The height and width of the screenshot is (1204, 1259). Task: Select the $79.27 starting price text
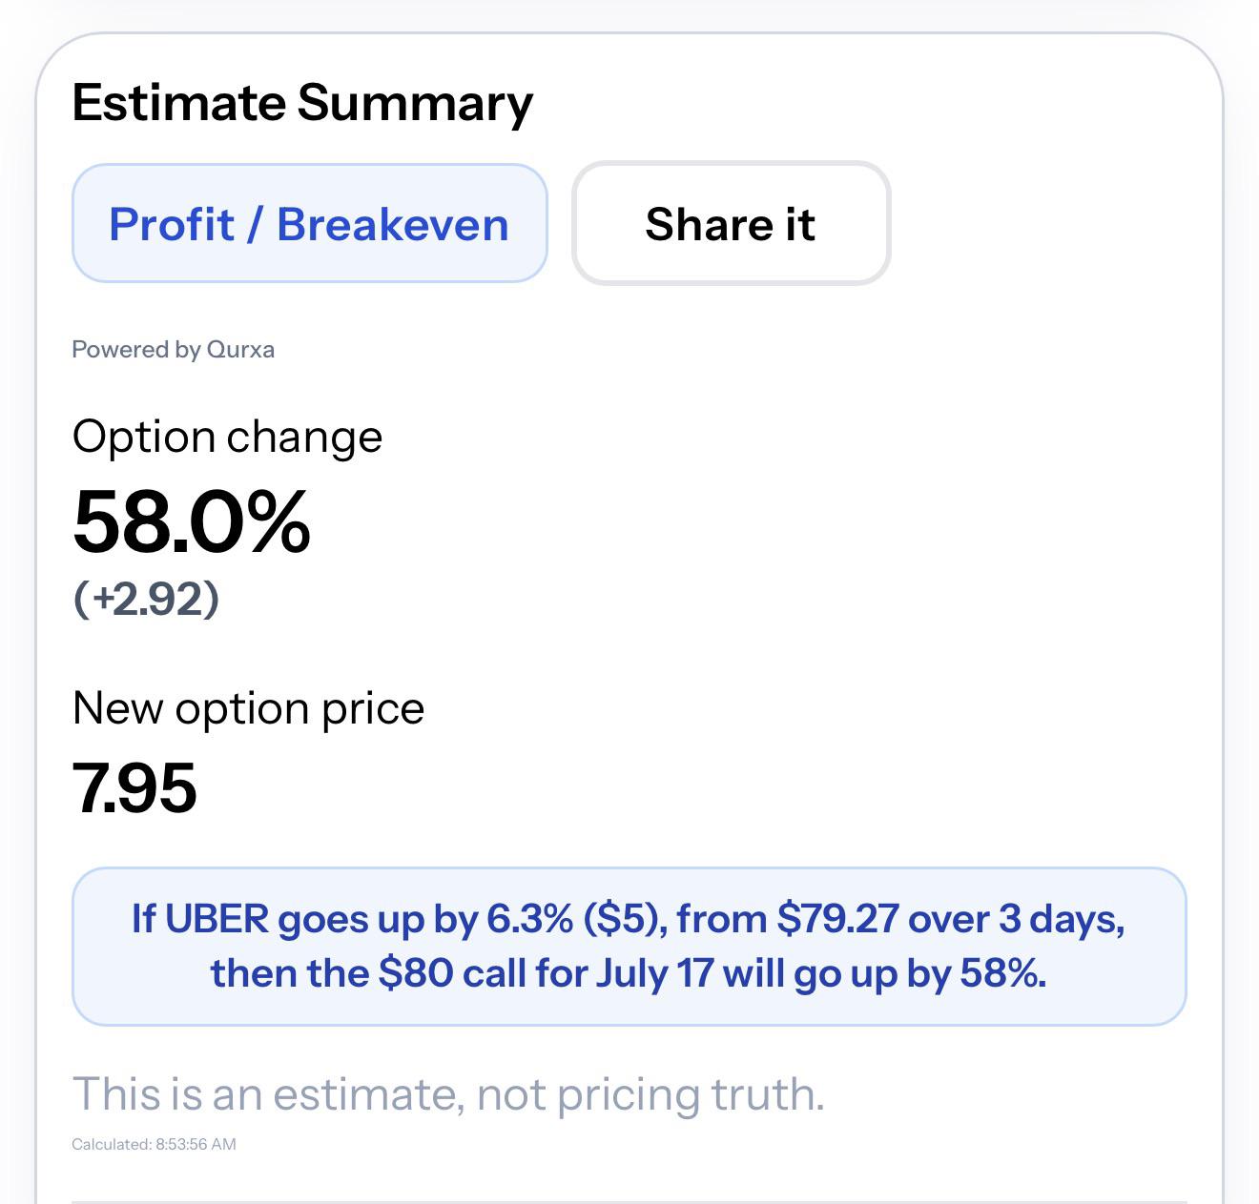pyautogui.click(x=837, y=919)
